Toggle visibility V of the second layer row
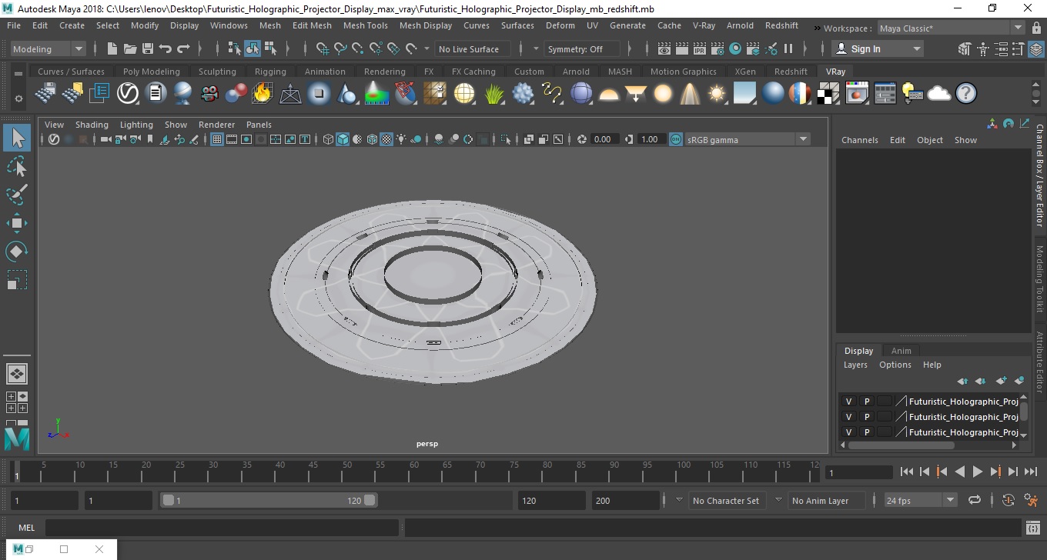The image size is (1047, 560). [848, 417]
